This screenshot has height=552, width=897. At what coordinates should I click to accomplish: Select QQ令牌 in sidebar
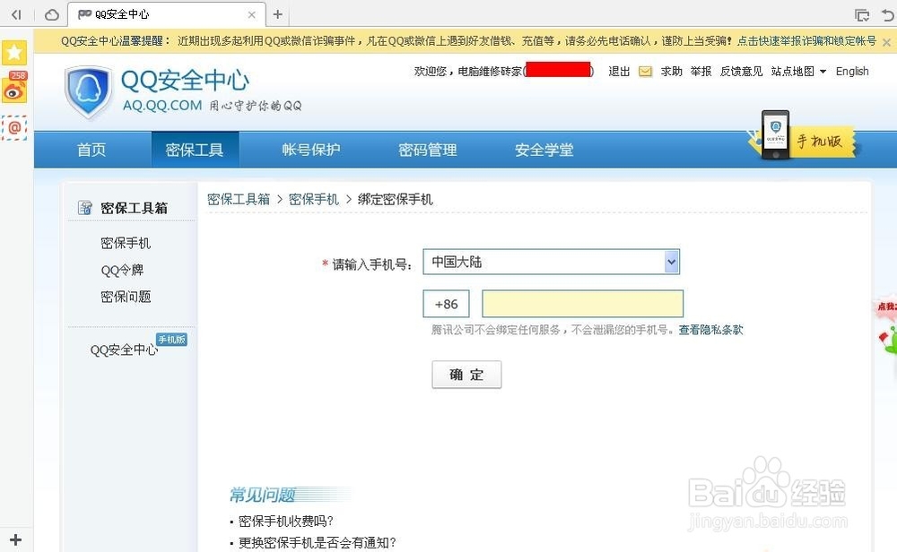(122, 271)
